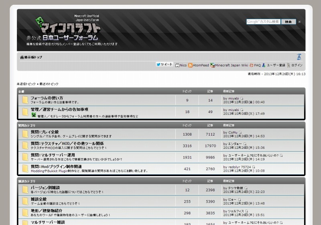Open the 掲示板トップ breadcrumb link
Image resolution: width=321 pixels, height=225 pixels.
coord(33,57)
